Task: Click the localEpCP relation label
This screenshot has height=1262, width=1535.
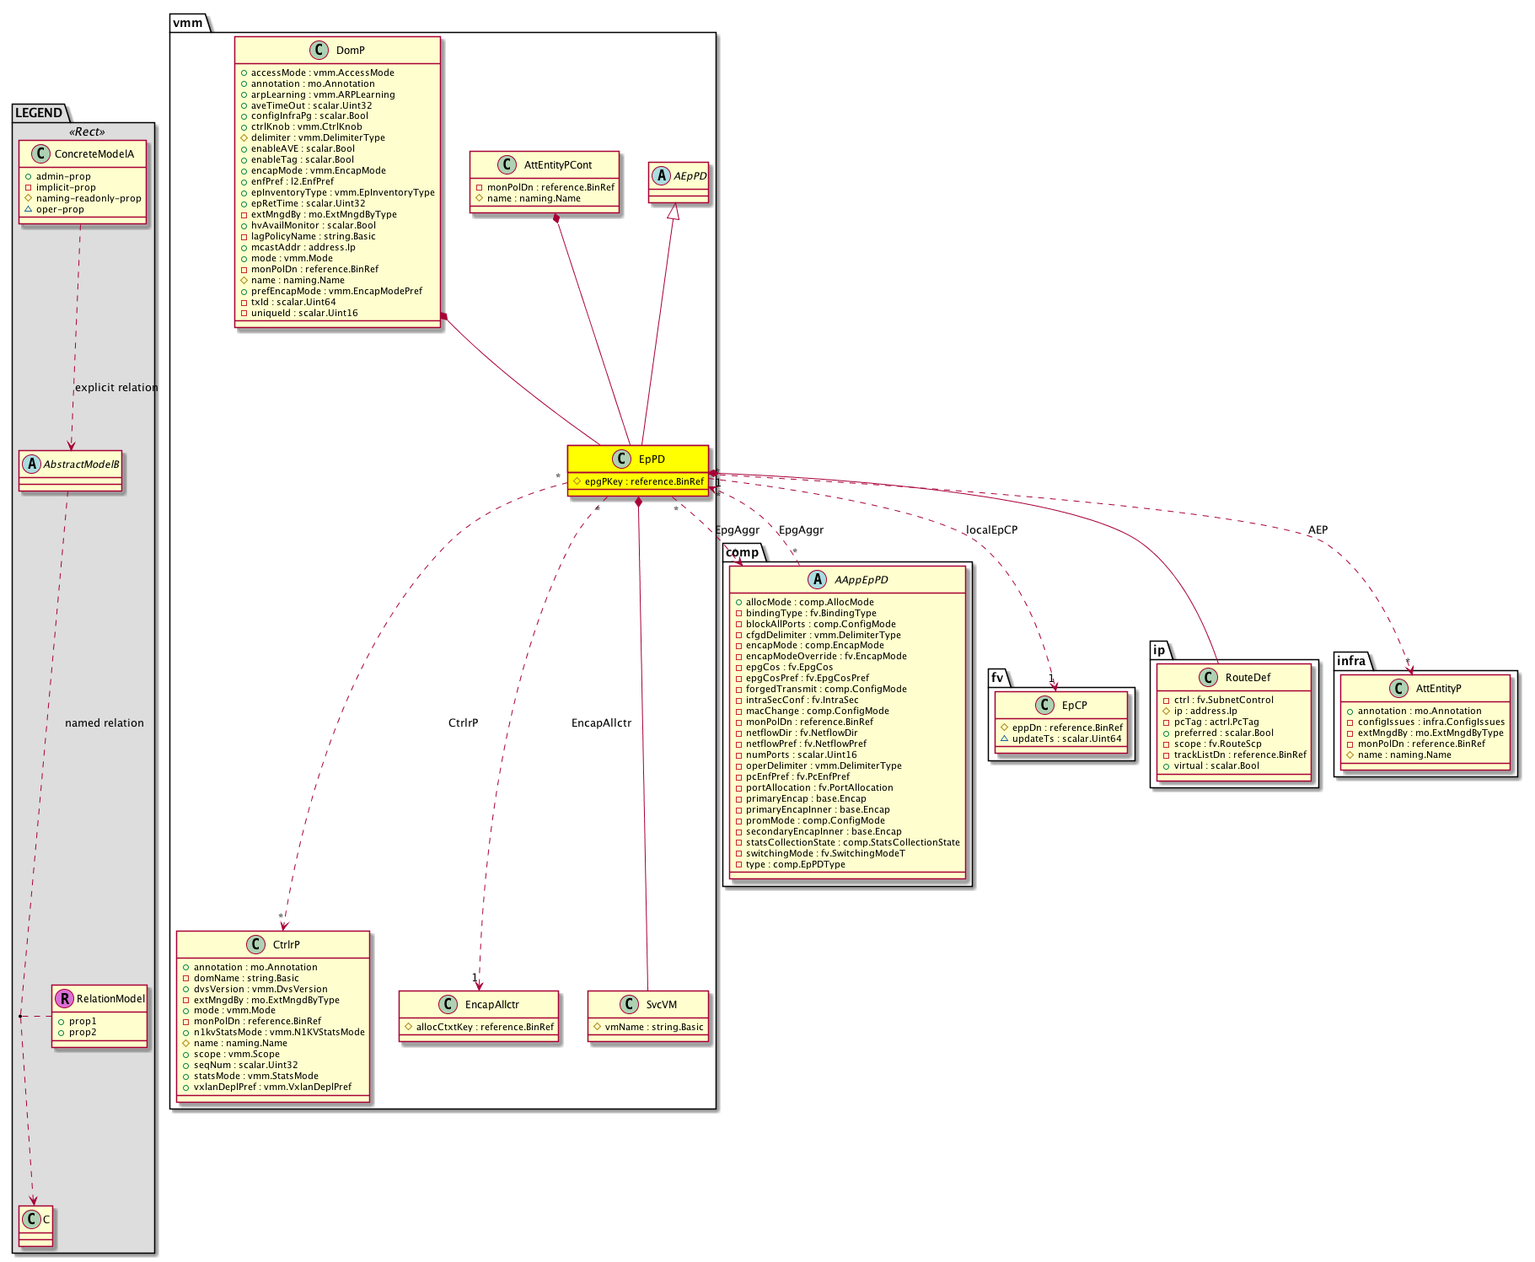Action: pyautogui.click(x=991, y=530)
